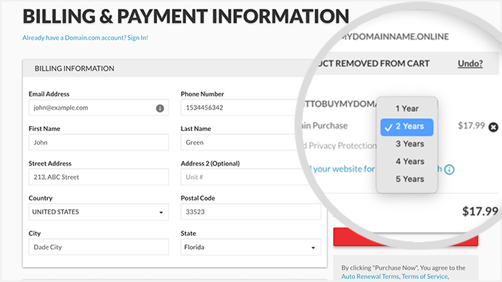This screenshot has height=282, width=502.
Task: Open the State dropdown showing Florida
Action: [x=251, y=247]
